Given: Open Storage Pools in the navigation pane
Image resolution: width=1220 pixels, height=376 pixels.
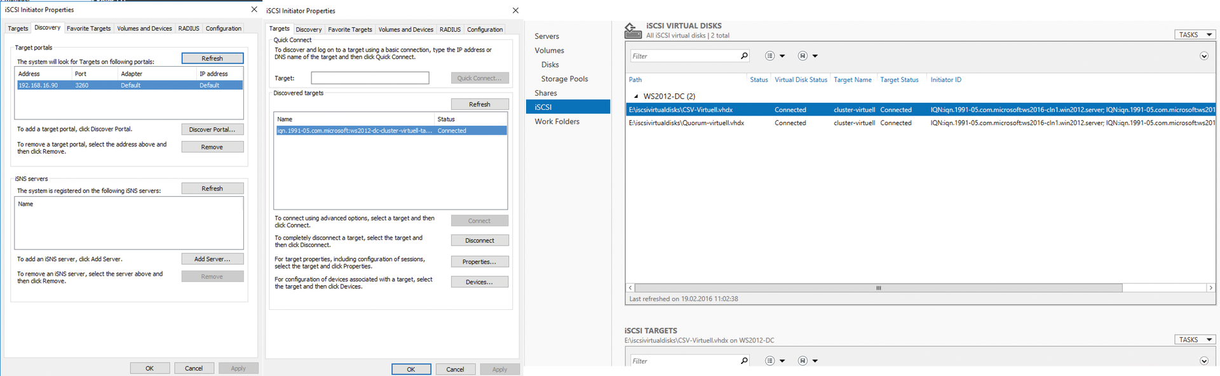Looking at the screenshot, I should [564, 79].
